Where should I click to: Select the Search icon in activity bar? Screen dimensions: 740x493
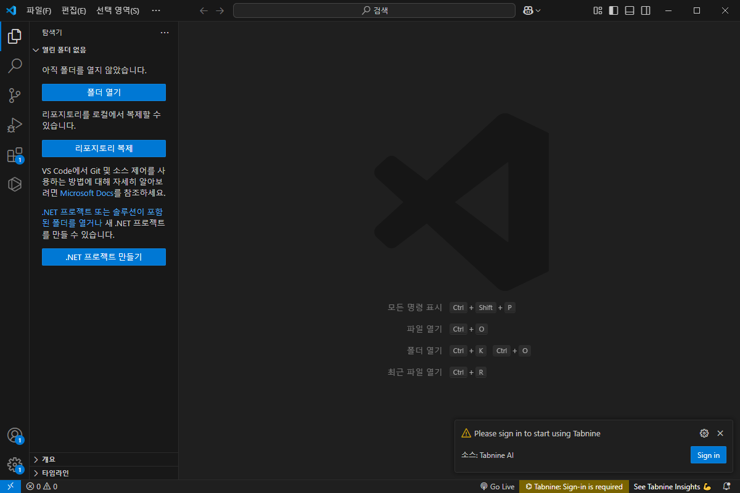[14, 66]
